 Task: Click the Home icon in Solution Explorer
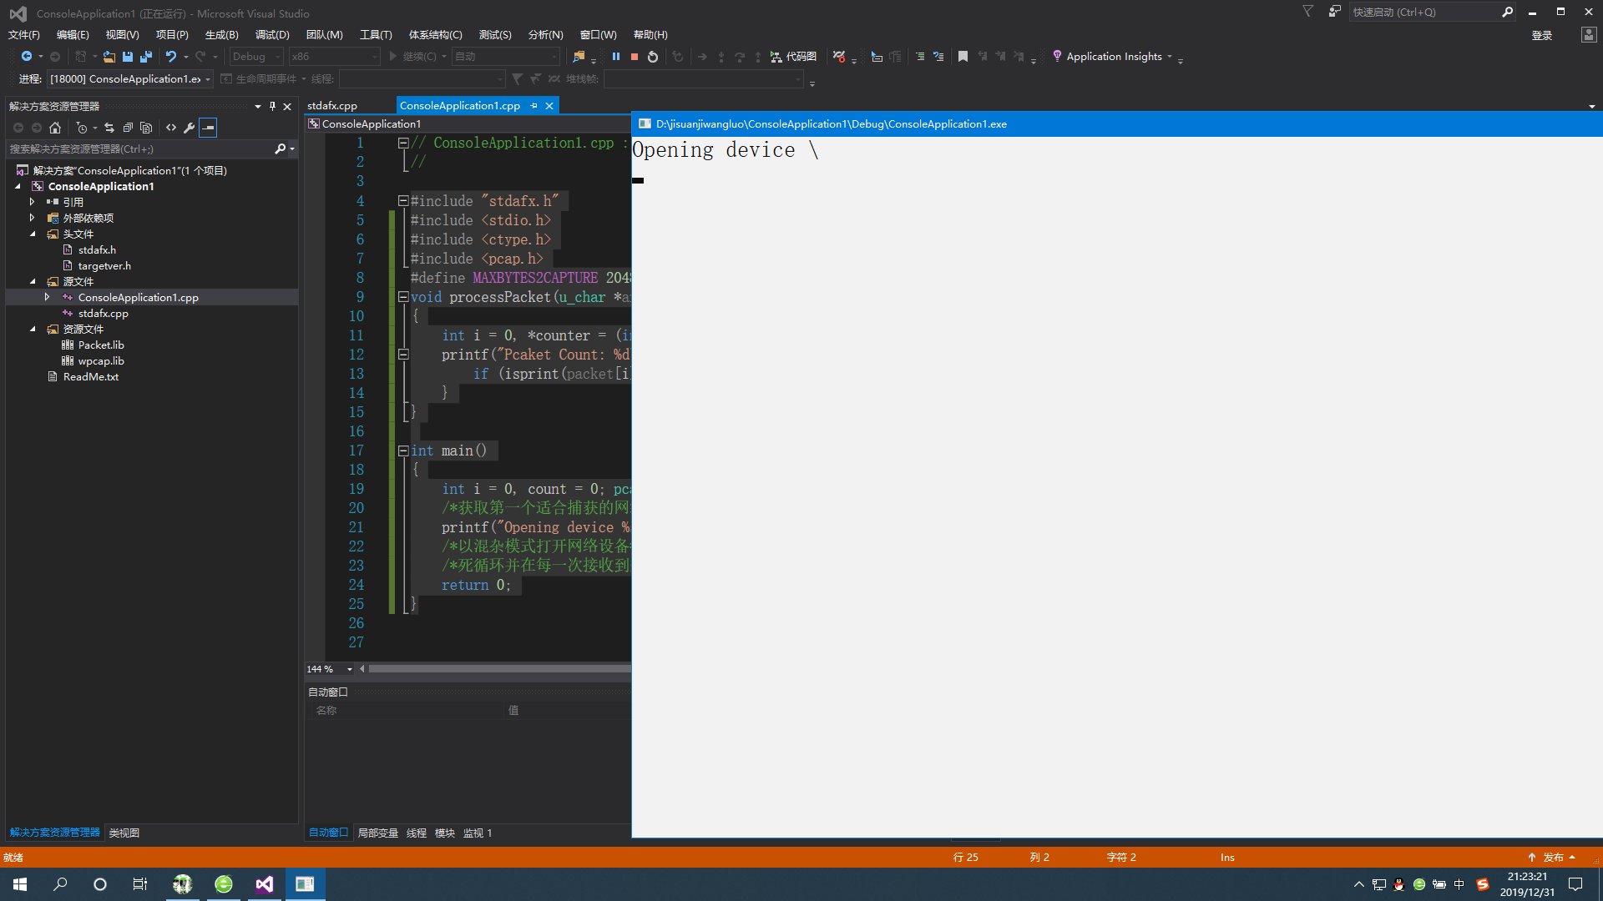click(x=55, y=128)
